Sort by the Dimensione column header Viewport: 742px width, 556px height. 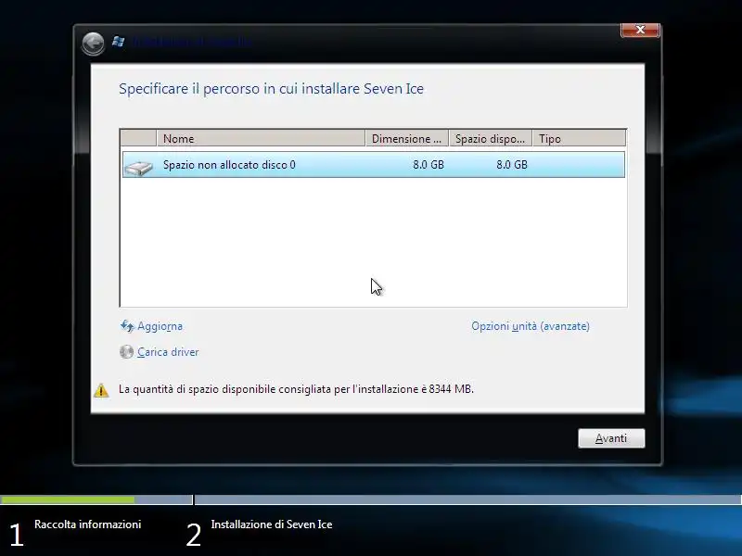[x=407, y=138]
